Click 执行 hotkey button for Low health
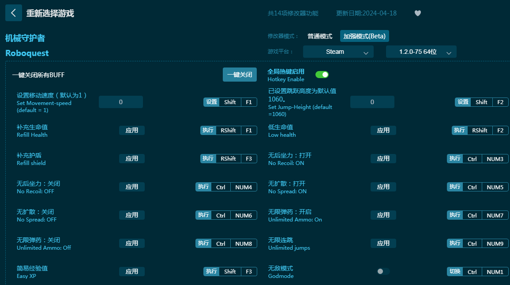Screen dimensions: 510x285 tap(460, 131)
